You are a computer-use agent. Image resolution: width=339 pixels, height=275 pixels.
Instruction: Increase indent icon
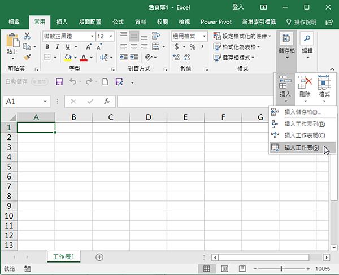(x=134, y=57)
